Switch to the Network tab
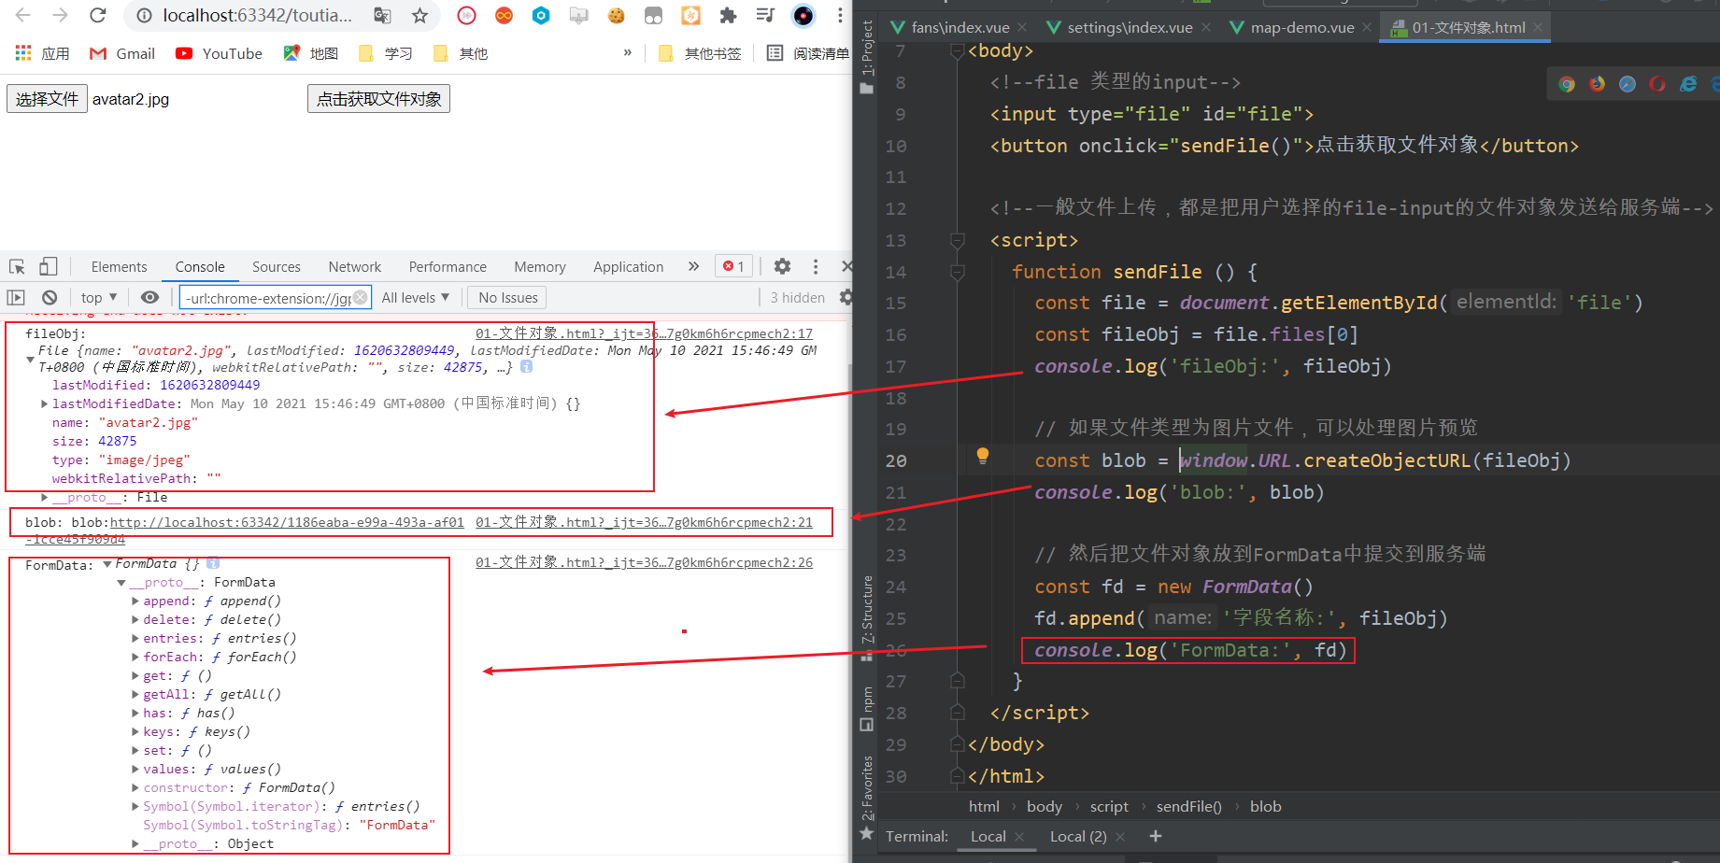 coord(355,266)
